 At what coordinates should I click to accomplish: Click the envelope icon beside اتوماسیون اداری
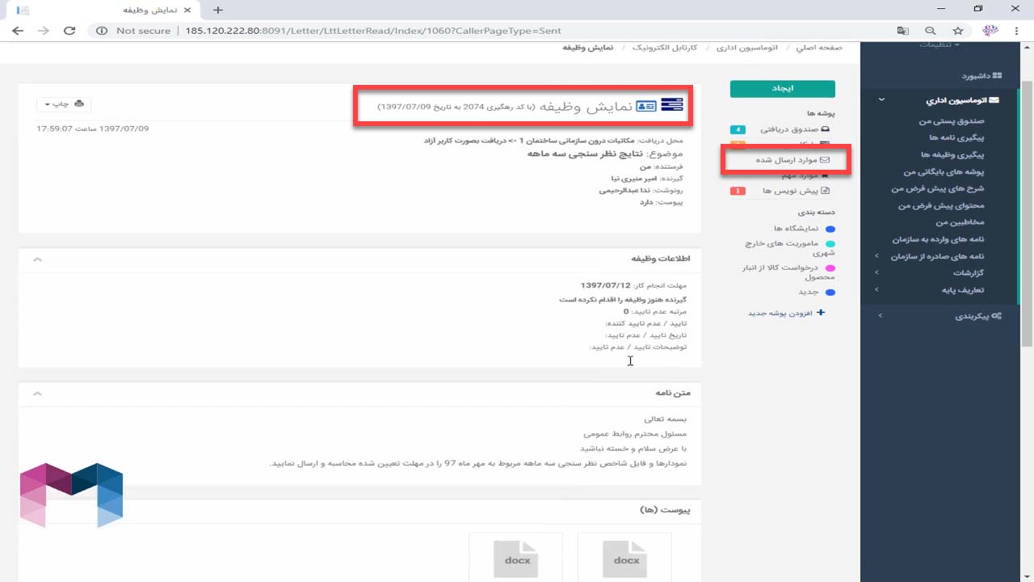(994, 101)
